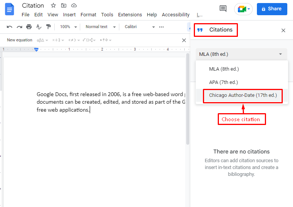Expand arrows equation dropdown
The height and width of the screenshot is (207, 293).
click(x=106, y=40)
